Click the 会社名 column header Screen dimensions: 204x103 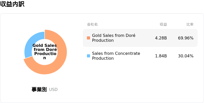point(92,24)
